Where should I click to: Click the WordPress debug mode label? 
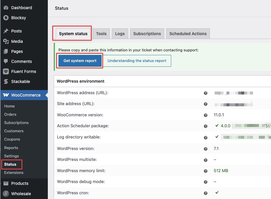click(x=81, y=182)
